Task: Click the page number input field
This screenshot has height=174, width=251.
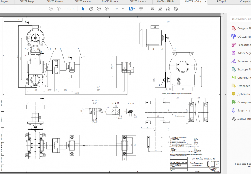Action: coord(67,9)
